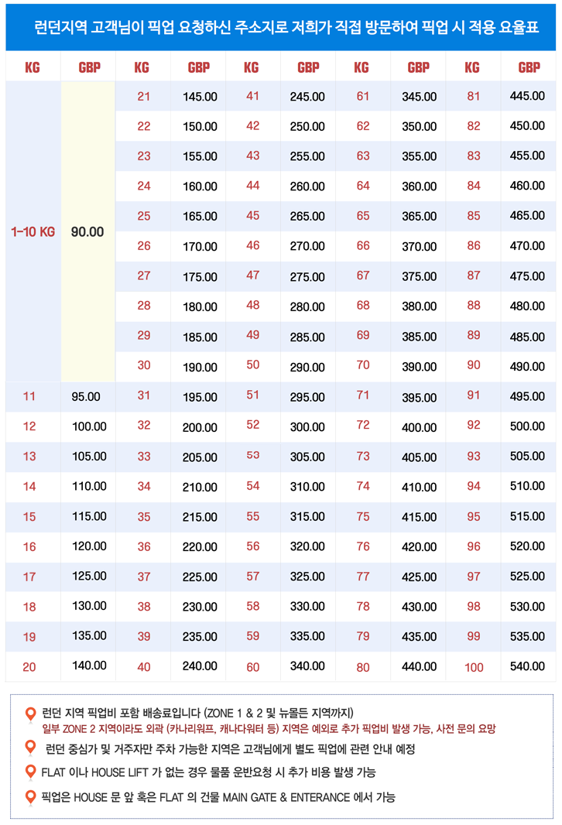Select the weight 100 cell in the last row
562x825 pixels.
point(474,667)
